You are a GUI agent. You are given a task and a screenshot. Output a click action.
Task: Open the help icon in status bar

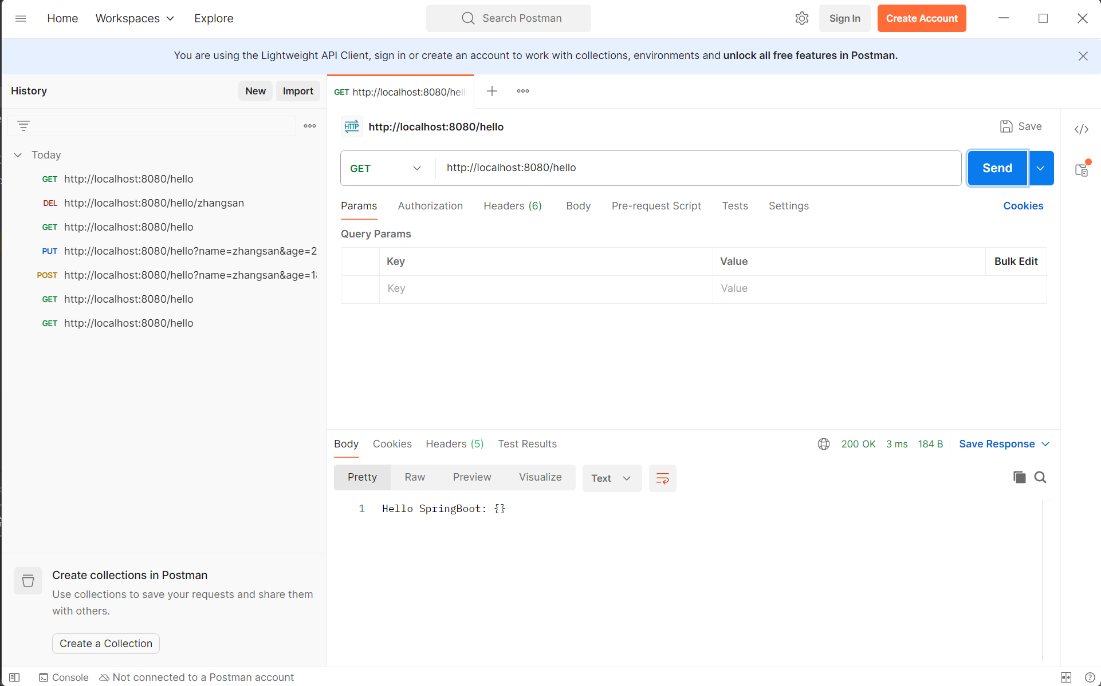point(1090,677)
